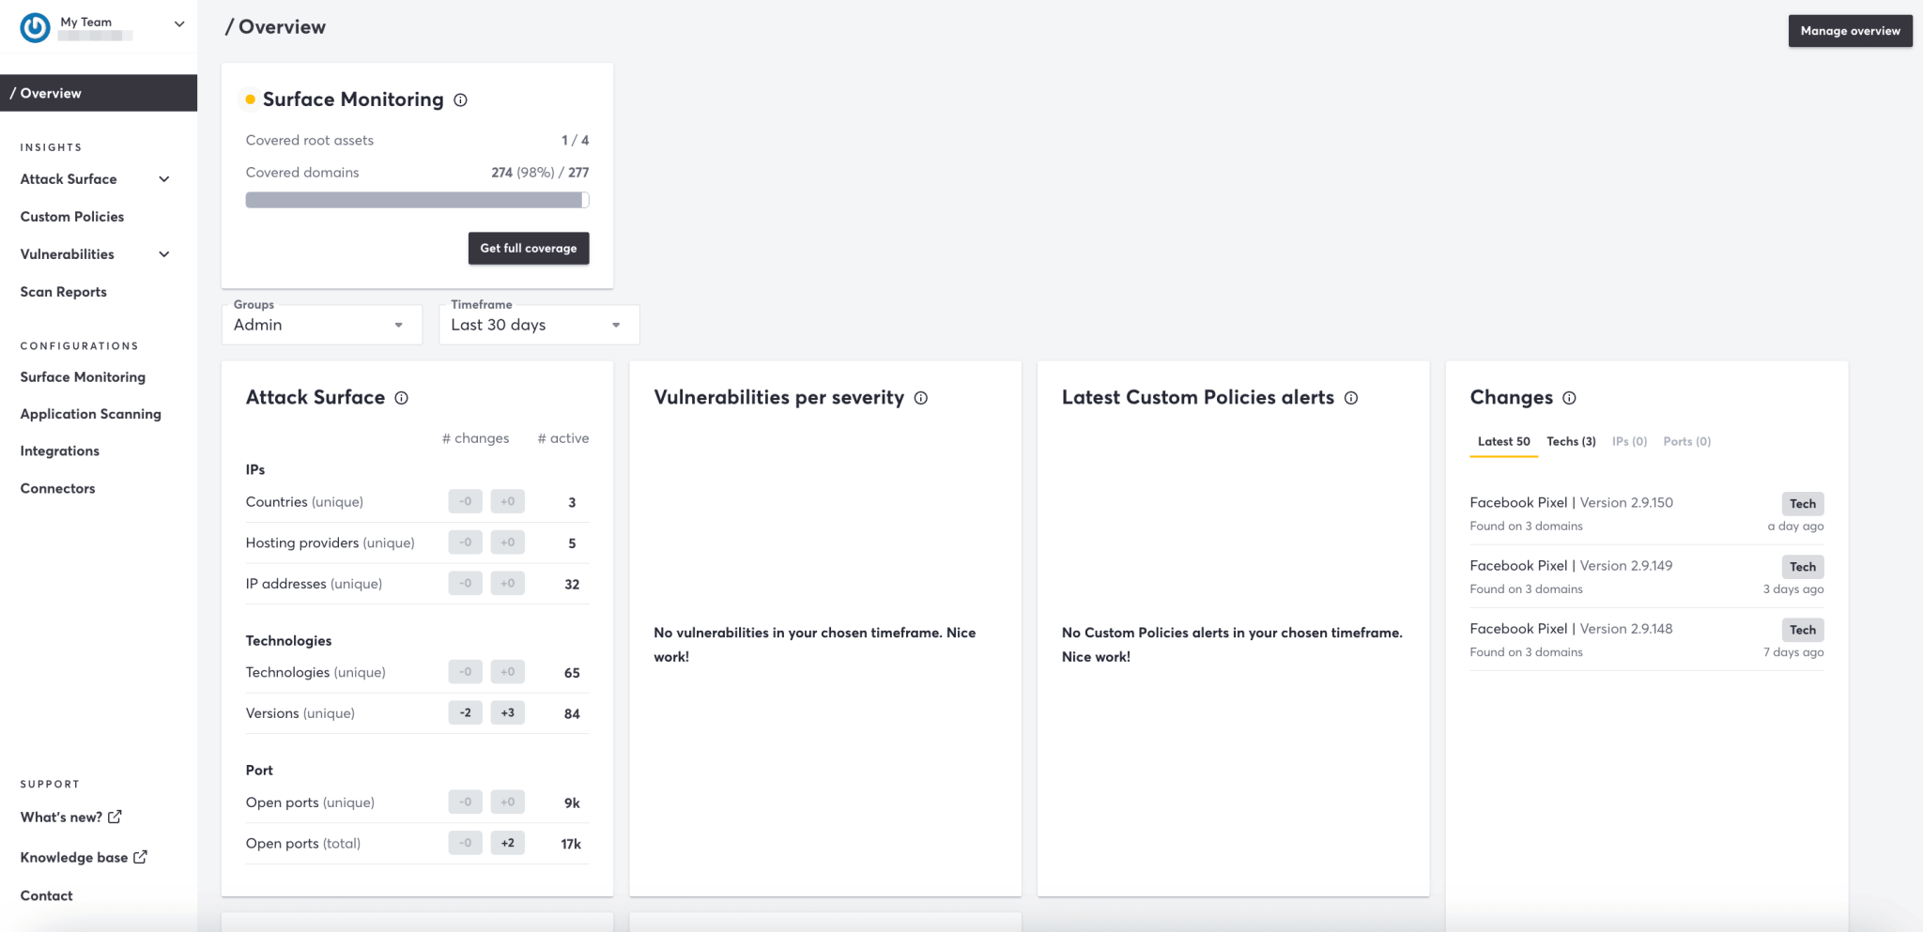Select the Latest 50 tab
1923x932 pixels.
coord(1503,441)
